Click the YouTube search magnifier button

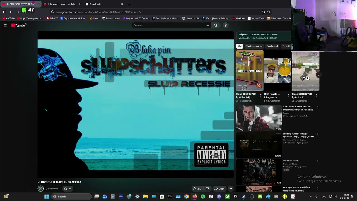click(x=216, y=25)
